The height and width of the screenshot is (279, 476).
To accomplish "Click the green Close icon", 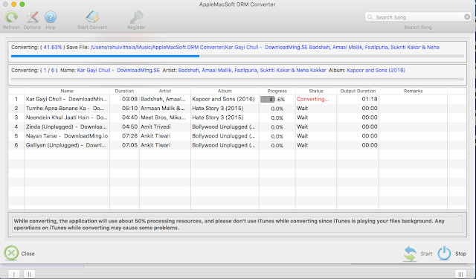I will pyautogui.click(x=11, y=253).
